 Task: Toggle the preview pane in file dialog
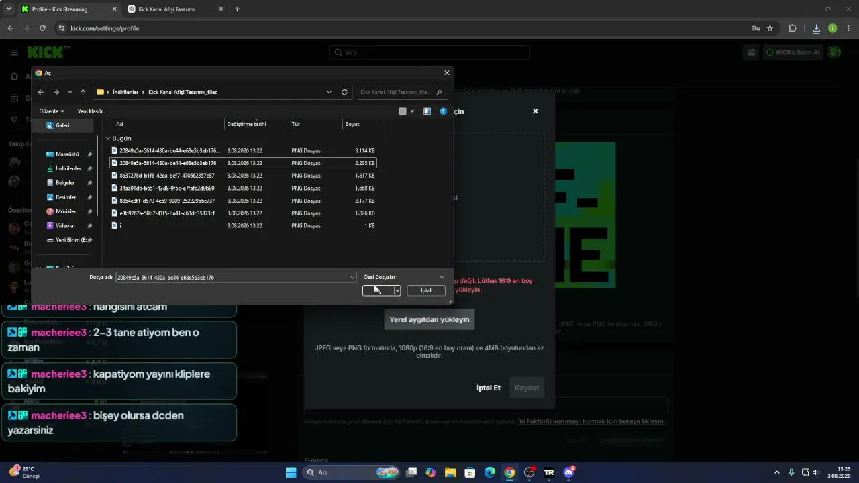427,111
